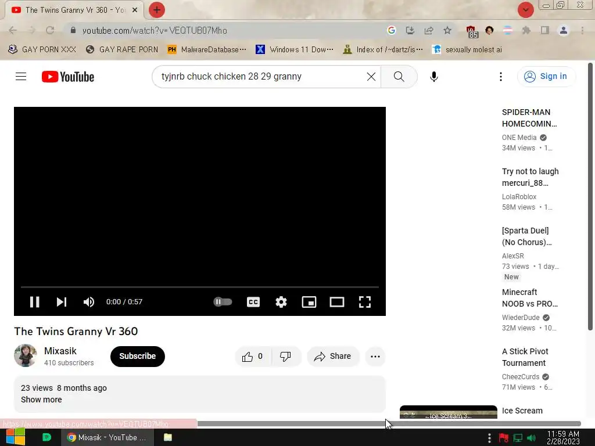Open the Mixasik channel name link
This screenshot has width=595, height=446.
tap(60, 351)
